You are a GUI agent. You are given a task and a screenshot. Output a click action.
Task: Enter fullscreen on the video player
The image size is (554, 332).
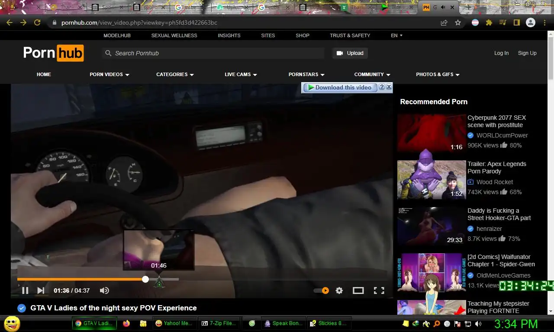[379, 290]
